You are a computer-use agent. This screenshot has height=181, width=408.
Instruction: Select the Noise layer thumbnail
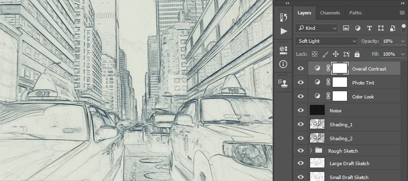tap(317, 110)
